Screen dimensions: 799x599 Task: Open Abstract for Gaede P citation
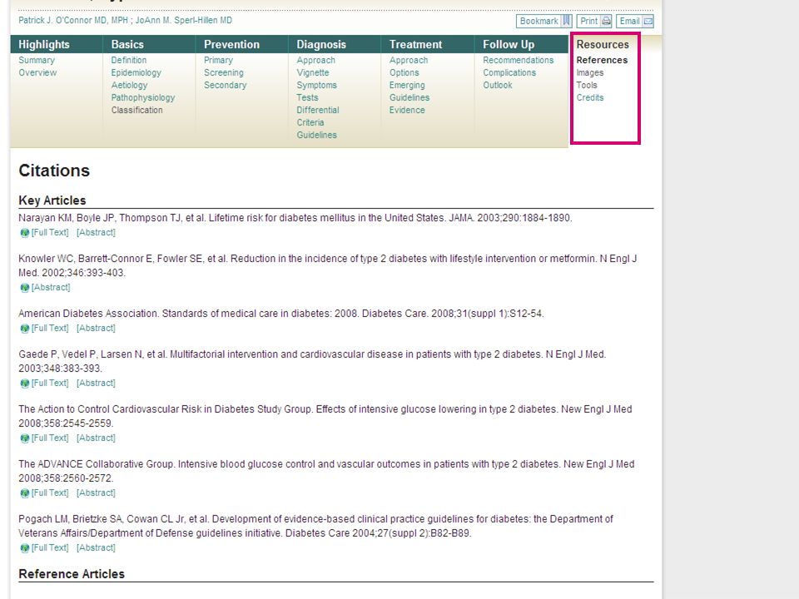pos(96,383)
